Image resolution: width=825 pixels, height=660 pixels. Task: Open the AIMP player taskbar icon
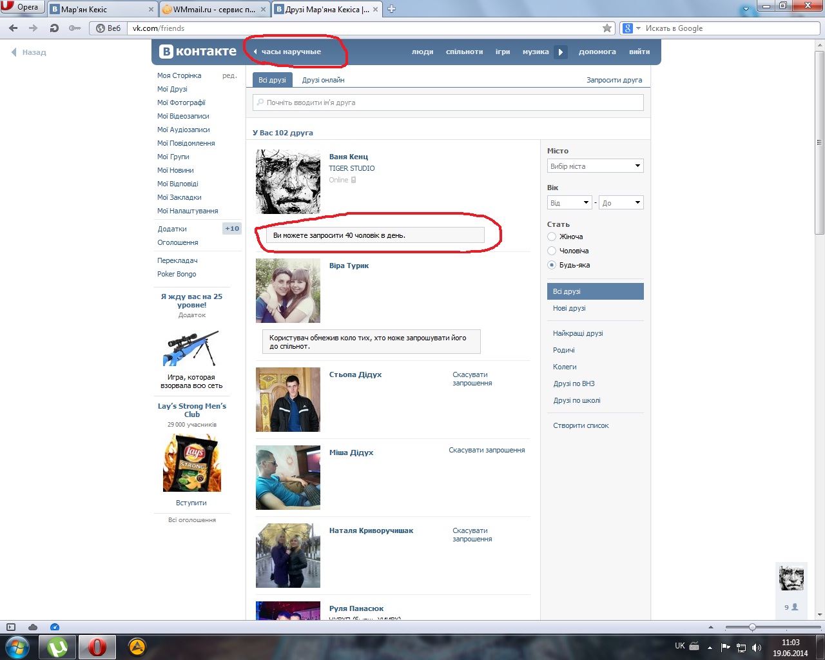(137, 646)
